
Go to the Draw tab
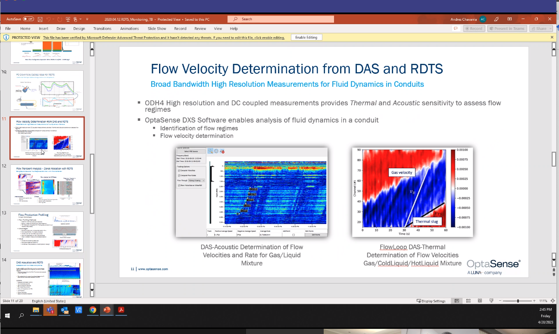pos(61,28)
